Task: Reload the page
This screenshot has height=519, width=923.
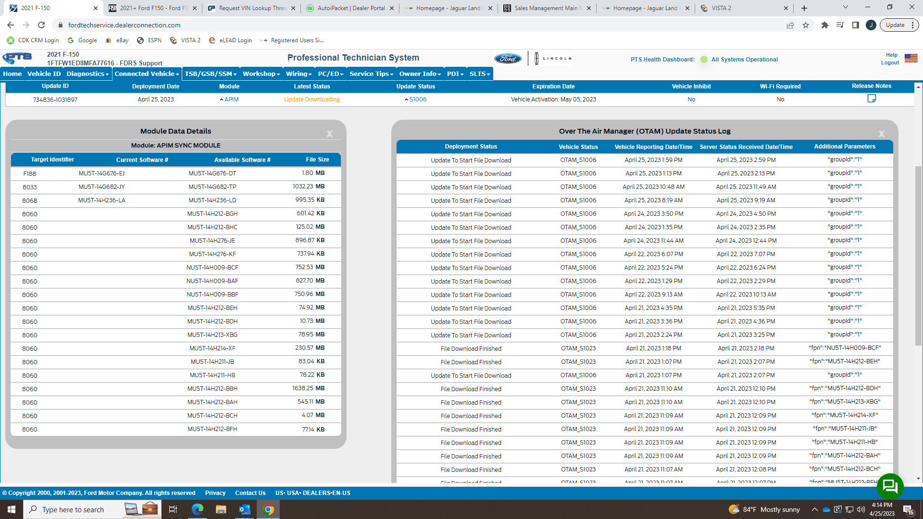Action: point(41,25)
